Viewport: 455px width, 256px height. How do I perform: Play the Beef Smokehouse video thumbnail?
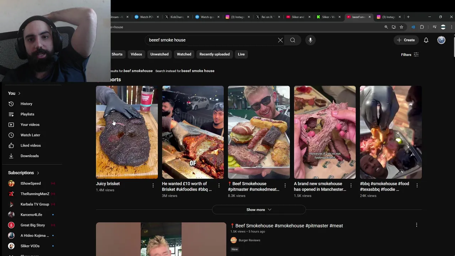point(161,239)
